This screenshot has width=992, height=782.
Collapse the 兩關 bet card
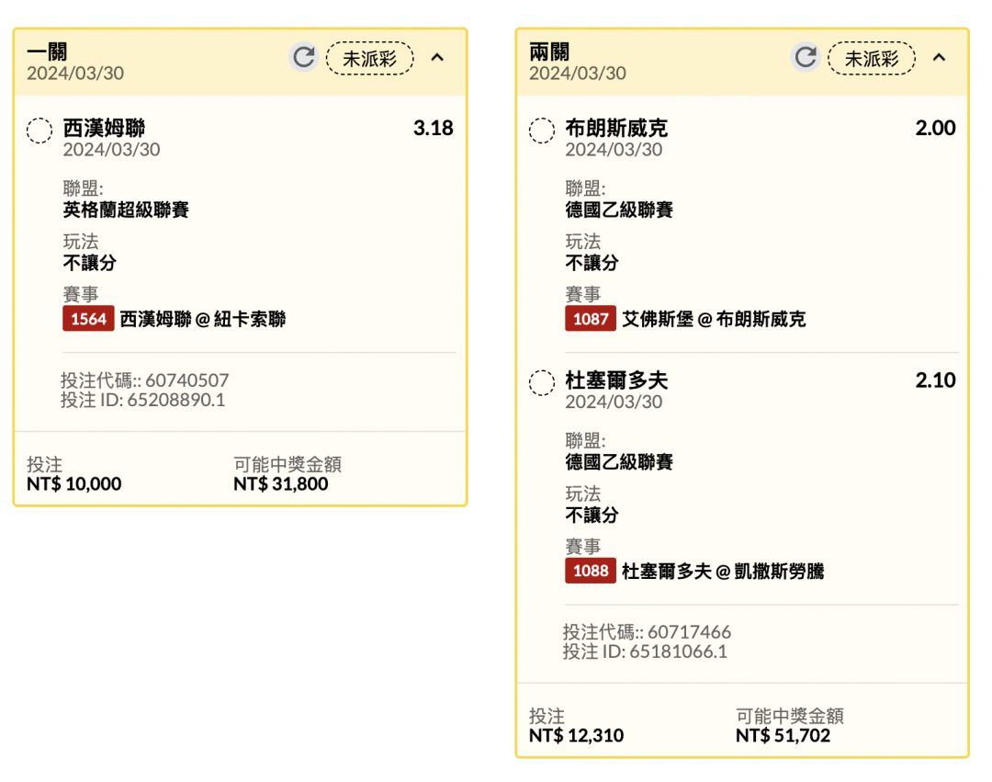(x=939, y=58)
